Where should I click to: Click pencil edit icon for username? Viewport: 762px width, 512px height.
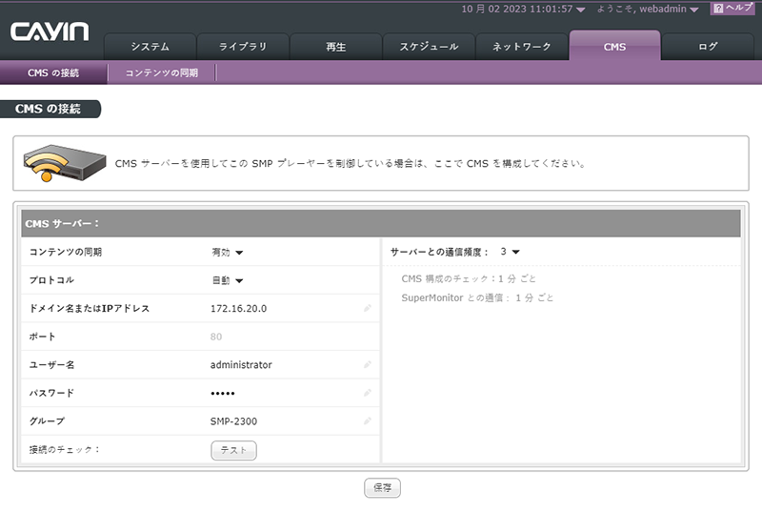point(368,365)
